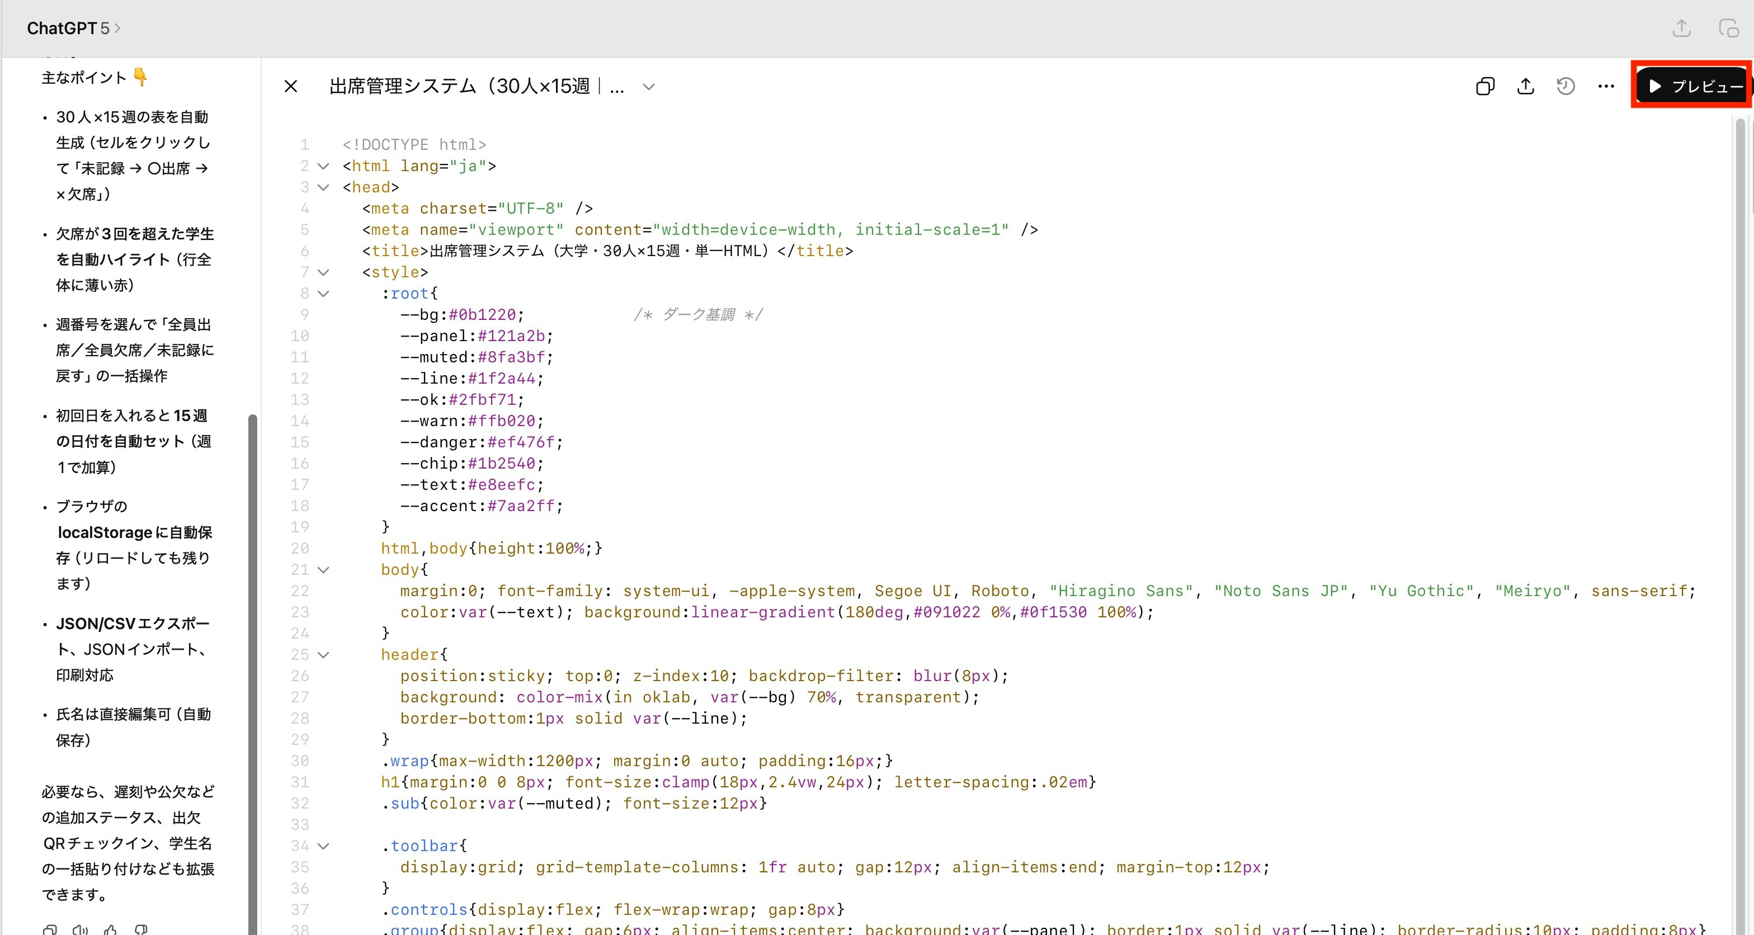Collapse the head tag fold on line 3
The height and width of the screenshot is (935, 1754).
click(324, 187)
